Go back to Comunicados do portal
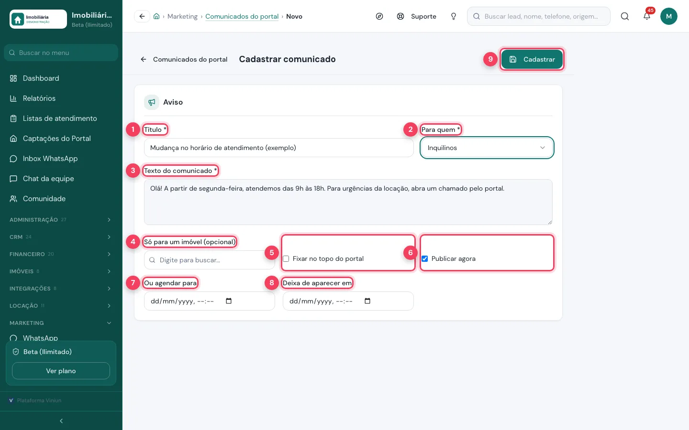 [184, 59]
